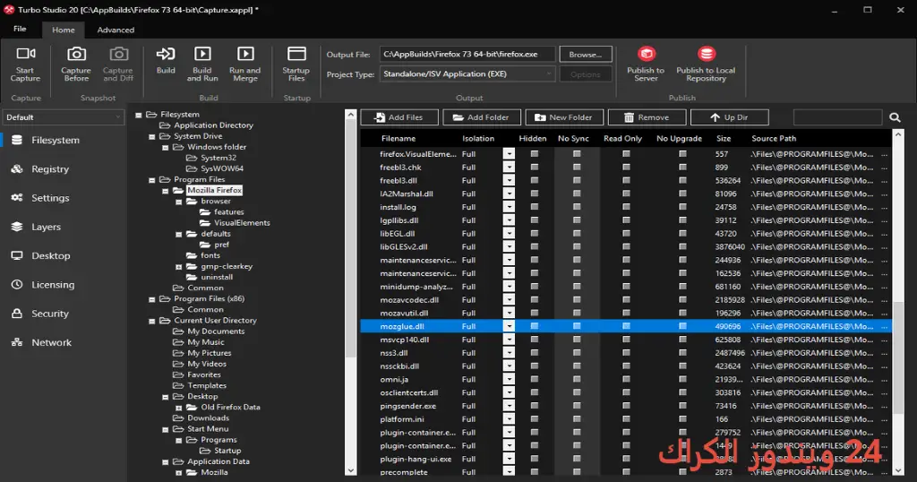Image resolution: width=917 pixels, height=482 pixels.
Task: Click the tree panel scroll-down arrow
Action: pos(351,469)
